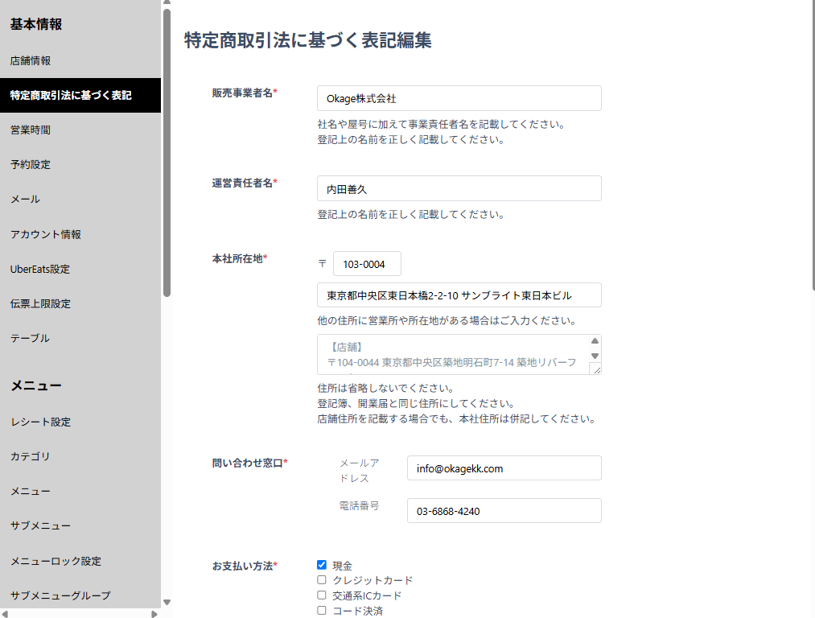Click the 電話番号 input field
815x618 pixels.
[x=504, y=511]
